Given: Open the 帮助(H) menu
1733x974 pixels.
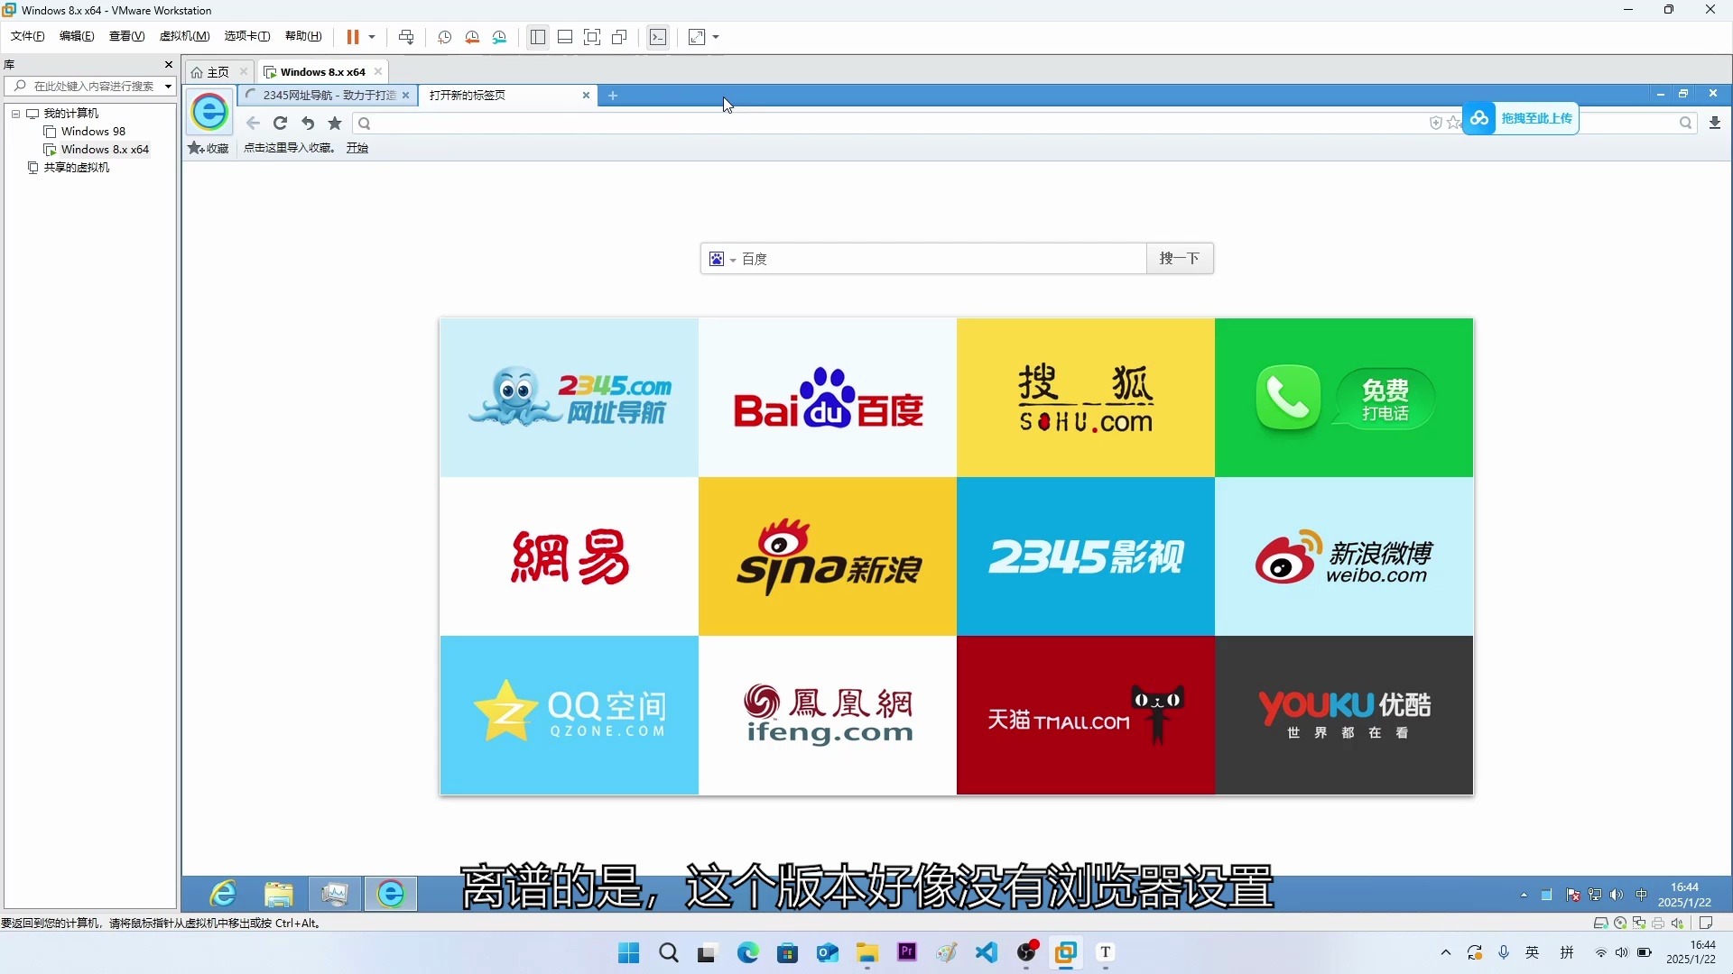Looking at the screenshot, I should pos(303,36).
